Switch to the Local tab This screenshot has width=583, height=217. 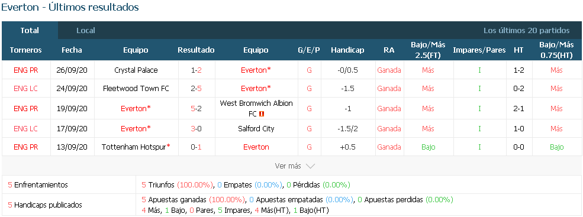(x=86, y=31)
